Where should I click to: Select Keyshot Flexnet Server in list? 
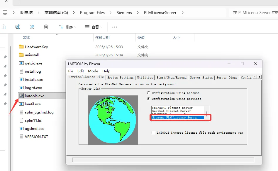(x=171, y=111)
